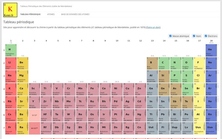The image size is (222, 139).
Task: Select the Radium (Ra) element cell
Action: (23, 128)
